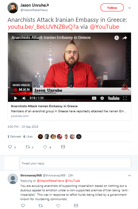This screenshot has width=138, height=209.
Task: Click the YouTube logo in player
Action: click(113, 98)
